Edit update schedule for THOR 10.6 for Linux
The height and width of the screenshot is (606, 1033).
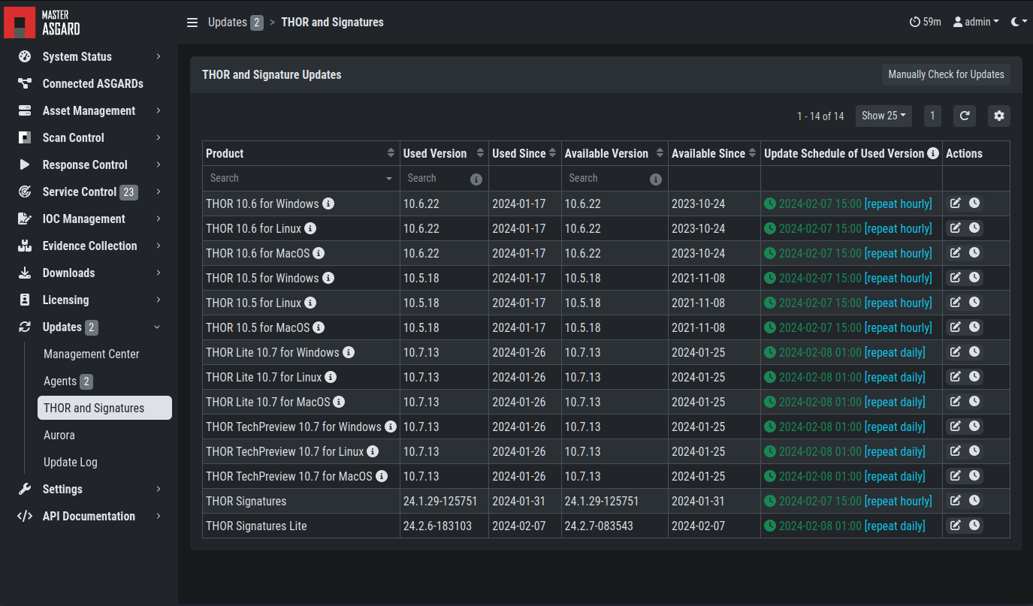[955, 228]
